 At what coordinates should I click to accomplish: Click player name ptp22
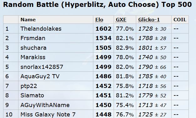[x=29, y=86]
